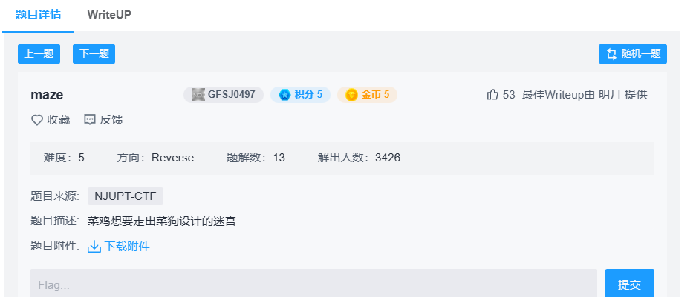Click the 反馈 feedback label
The image size is (696, 297).
(111, 119)
